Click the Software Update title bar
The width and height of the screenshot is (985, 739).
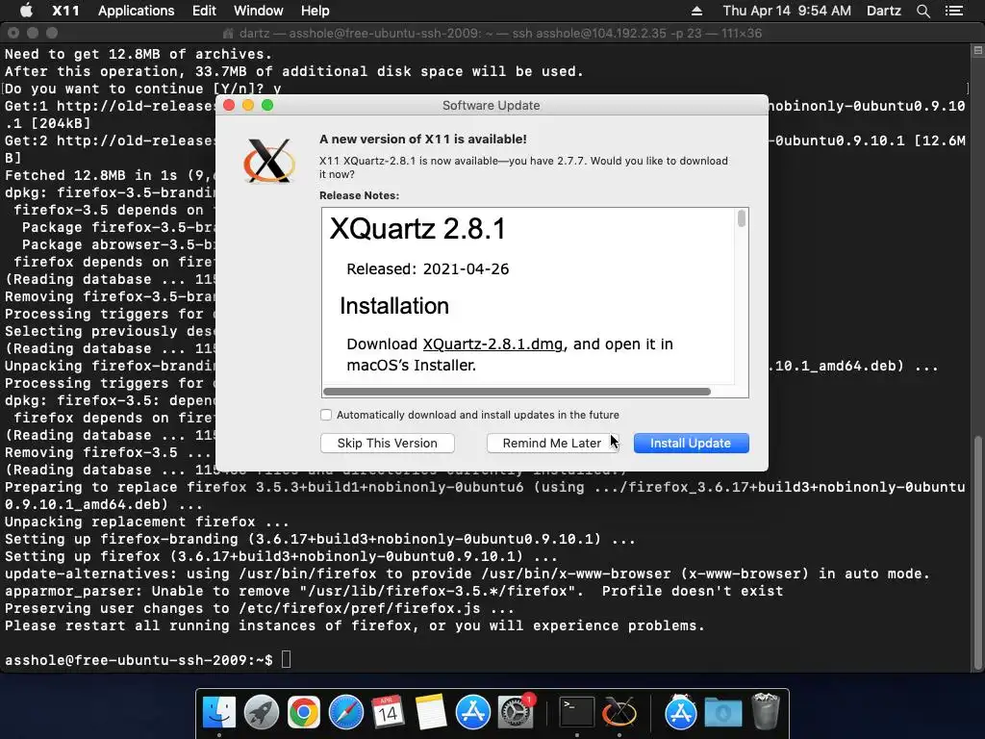pos(492,105)
